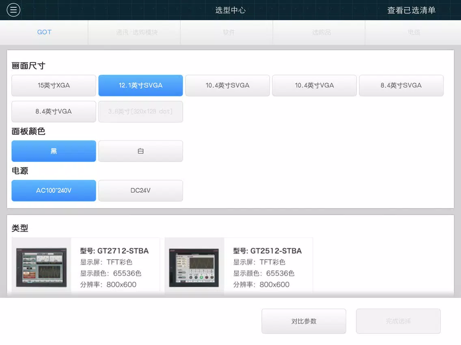461x345 pixels.
Task: Choose 白 panel color
Action: (x=140, y=151)
